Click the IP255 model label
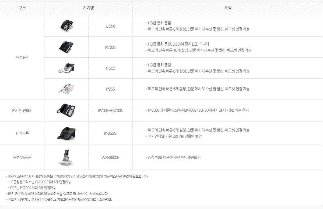 (x=110, y=89)
